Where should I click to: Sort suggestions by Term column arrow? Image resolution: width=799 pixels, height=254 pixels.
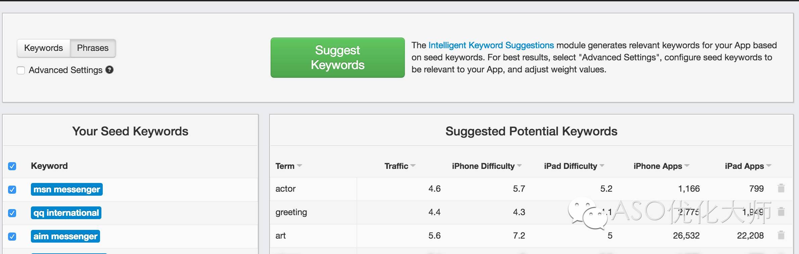299,166
